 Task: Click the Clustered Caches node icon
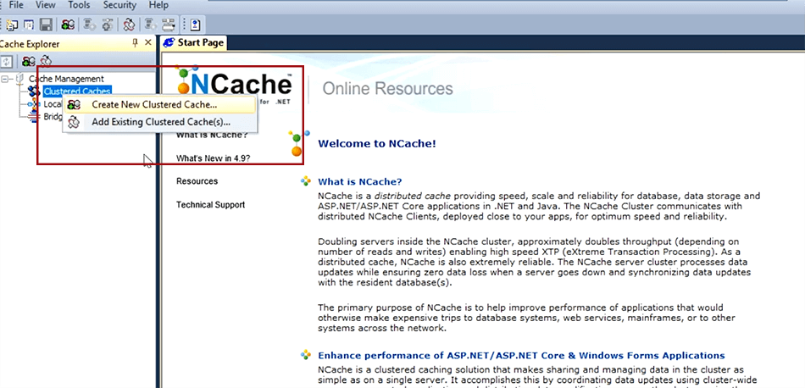[x=35, y=91]
